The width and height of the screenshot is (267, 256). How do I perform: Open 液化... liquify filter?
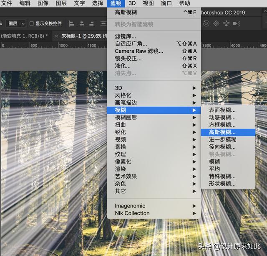point(154,66)
